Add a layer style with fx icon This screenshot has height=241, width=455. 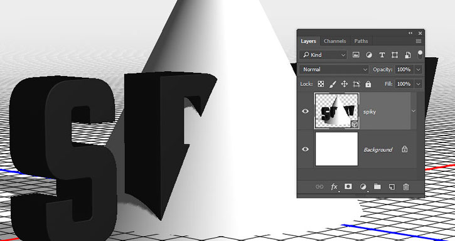pos(335,186)
